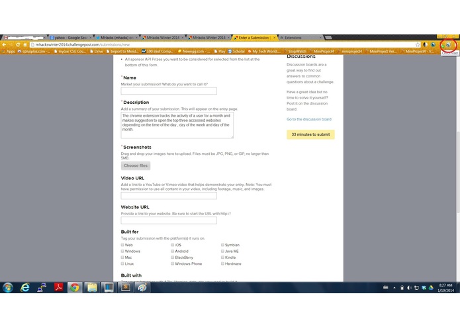
Task: Click inside the Description text area
Action: click(x=177, y=125)
